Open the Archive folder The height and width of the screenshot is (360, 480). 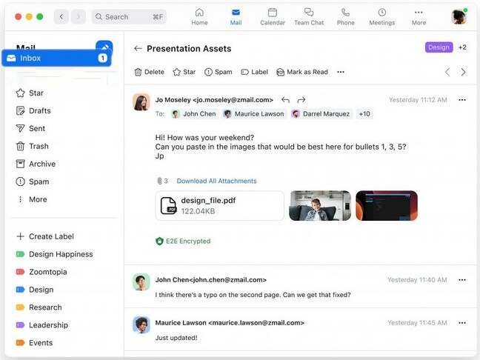pos(36,164)
